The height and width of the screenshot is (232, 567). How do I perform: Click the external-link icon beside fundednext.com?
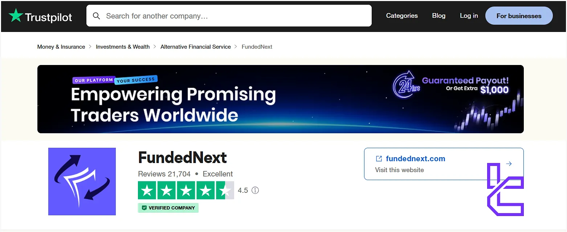click(x=379, y=158)
